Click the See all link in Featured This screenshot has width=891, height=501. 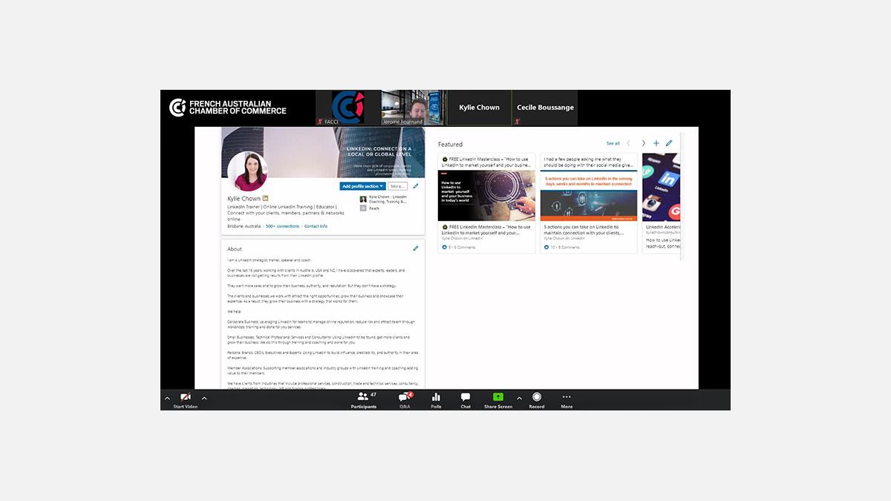[613, 143]
